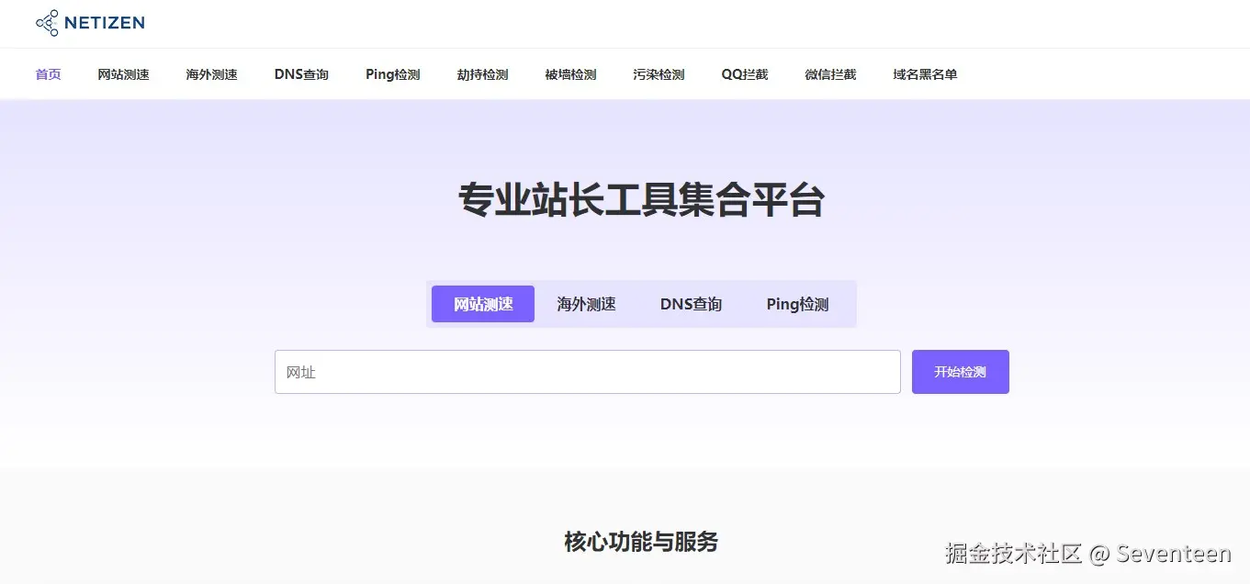Open DNS查询 in the top navigation
This screenshot has width=1250, height=584.
pos(301,74)
